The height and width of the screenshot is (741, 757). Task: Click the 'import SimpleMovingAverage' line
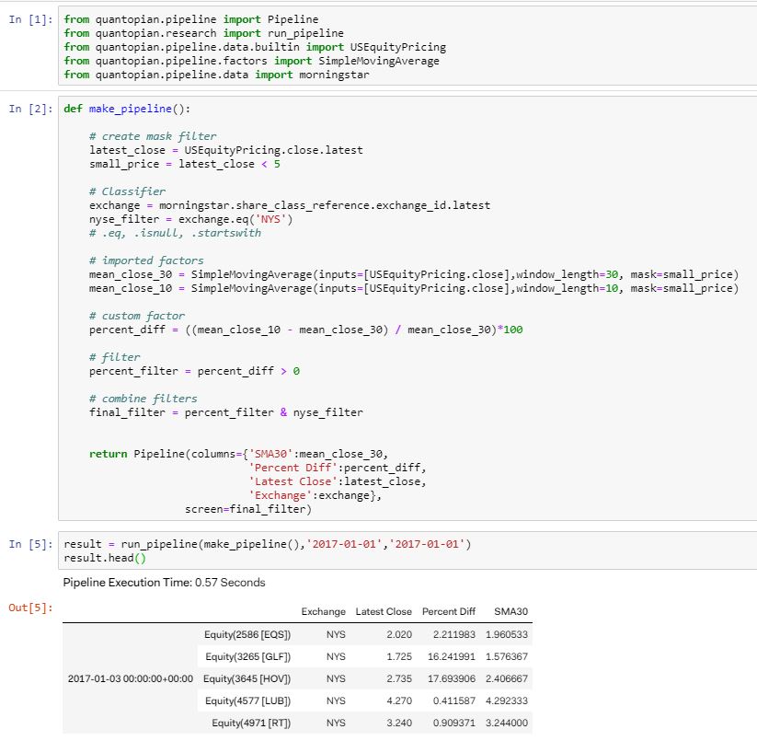coord(251,61)
